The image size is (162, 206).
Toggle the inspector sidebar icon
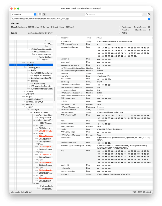(x=149, y=15)
